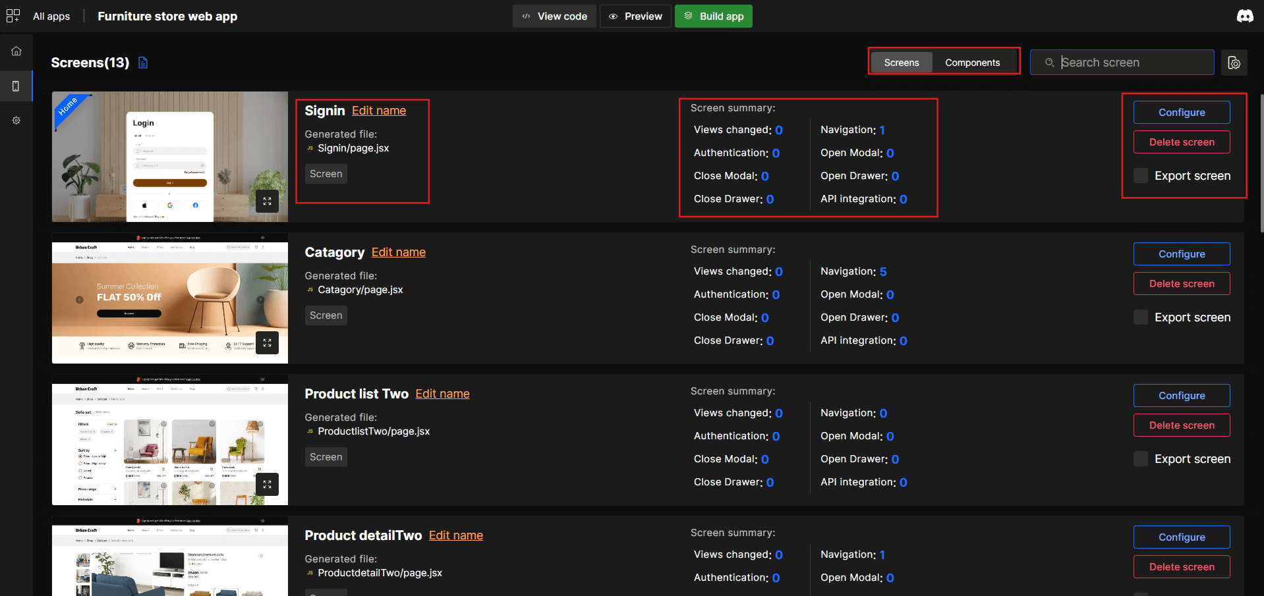Go to All apps
Viewport: 1264px width, 596px height.
[x=51, y=16]
